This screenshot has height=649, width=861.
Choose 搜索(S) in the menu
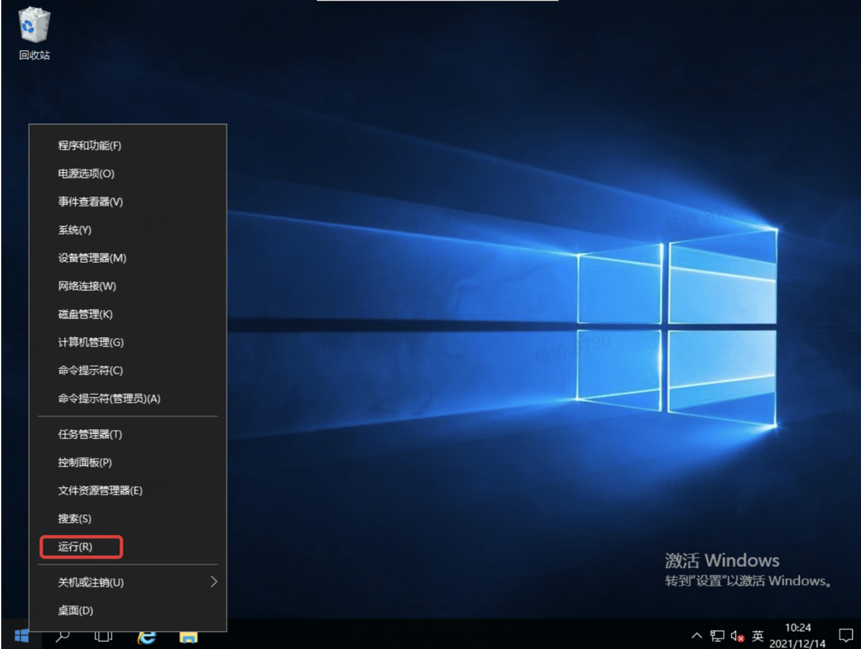pyautogui.click(x=128, y=519)
